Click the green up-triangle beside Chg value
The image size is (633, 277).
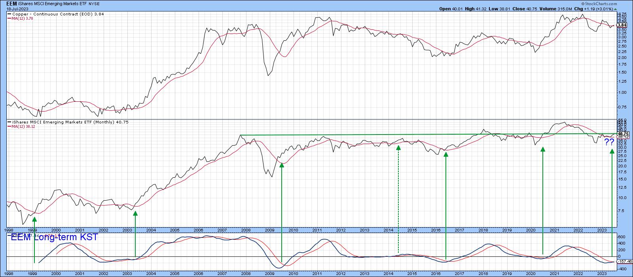(x=616, y=9)
